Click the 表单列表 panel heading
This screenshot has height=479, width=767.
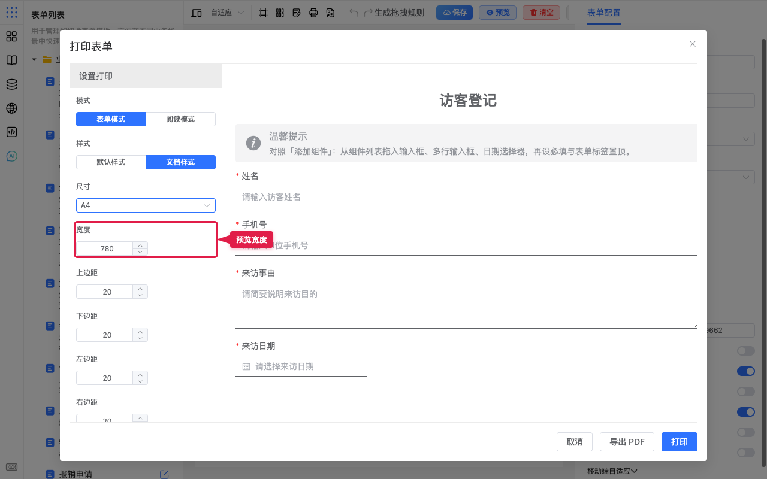click(48, 15)
